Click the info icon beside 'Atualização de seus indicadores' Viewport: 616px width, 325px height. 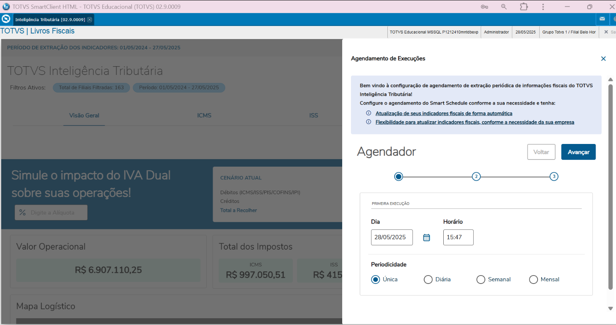[x=369, y=113]
